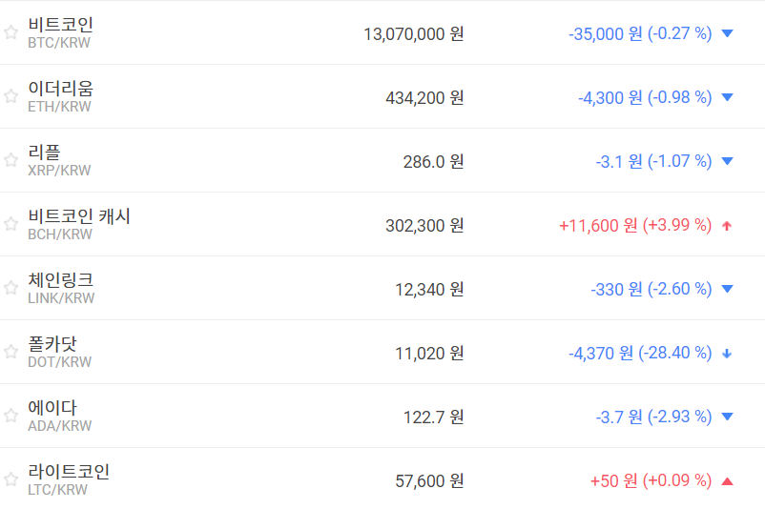Image resolution: width=765 pixels, height=509 pixels.
Task: Click Ethereum's -4,300 원 (-0.98 %) change
Action: 645,97
